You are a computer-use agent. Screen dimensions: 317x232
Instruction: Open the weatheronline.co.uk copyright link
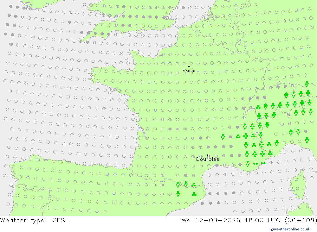[x=290, y=229]
